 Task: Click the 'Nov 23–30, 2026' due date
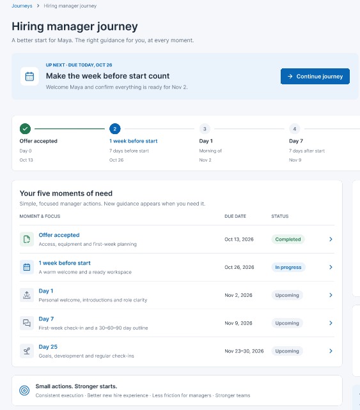pyautogui.click(x=244, y=351)
